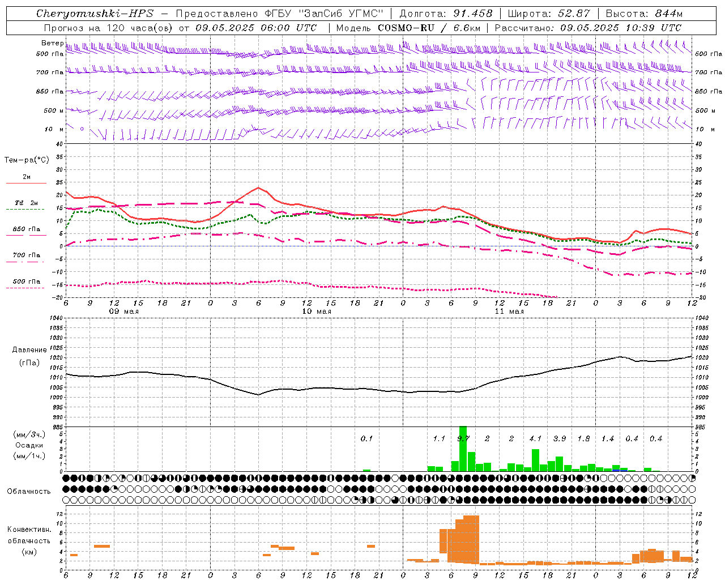Click the 9.7 precipitation total value
725x580 pixels.
(463, 439)
